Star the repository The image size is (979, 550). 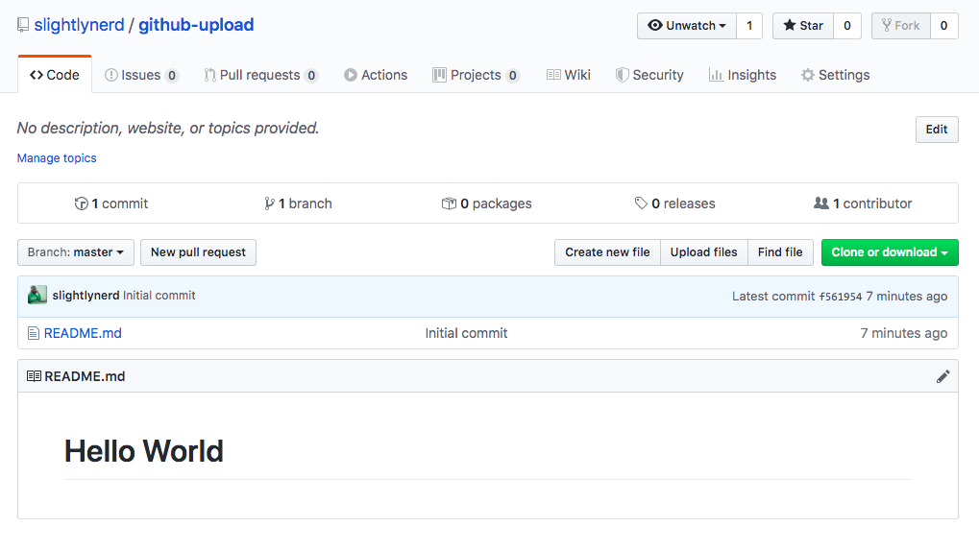(803, 26)
